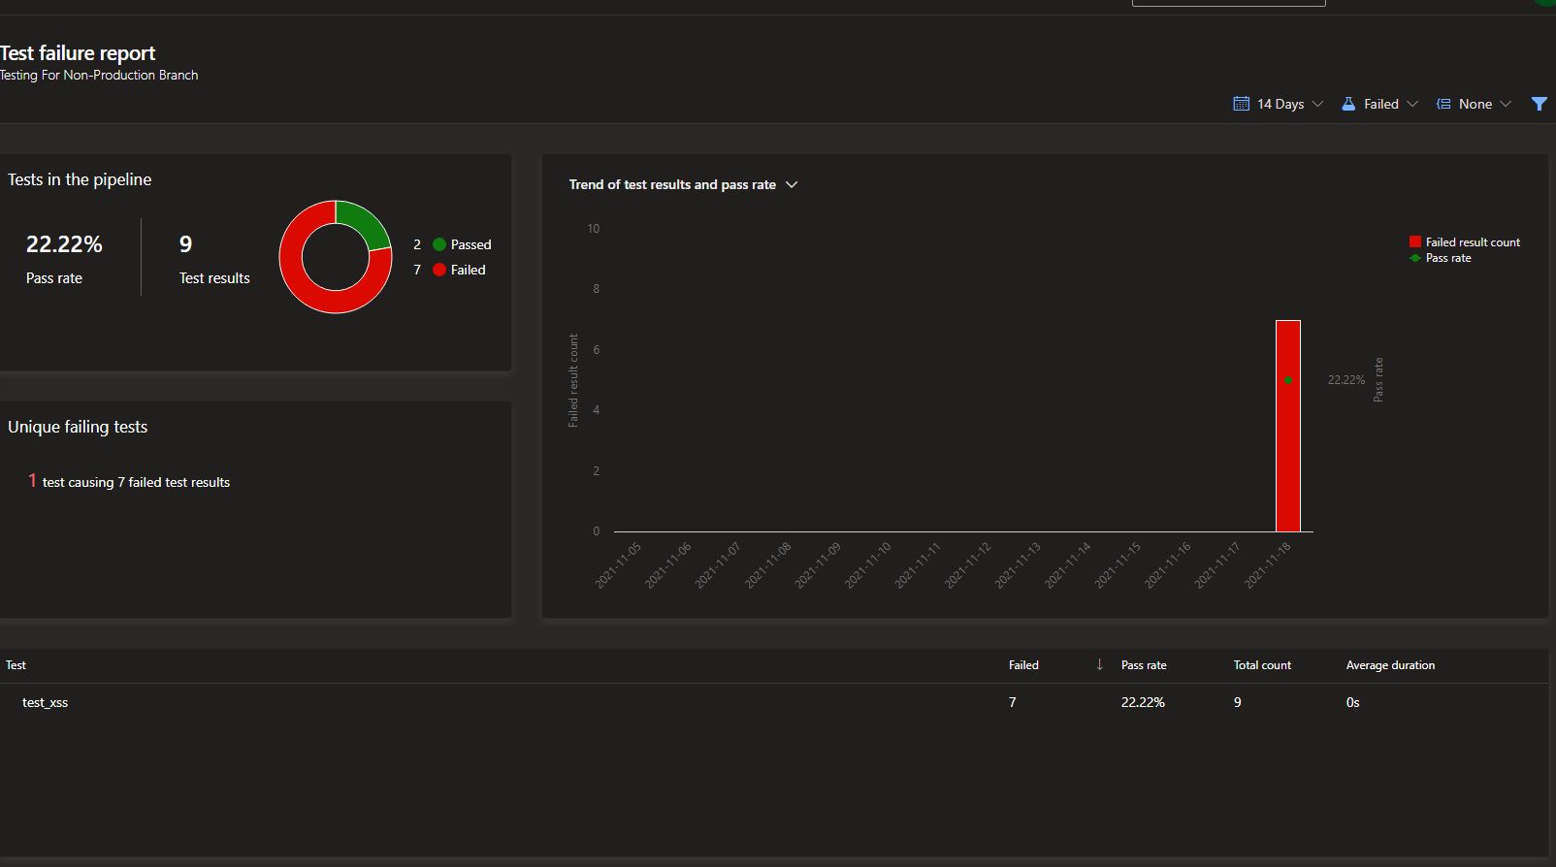The width and height of the screenshot is (1556, 867).
Task: Click the Test column header
Action: pyautogui.click(x=16, y=665)
